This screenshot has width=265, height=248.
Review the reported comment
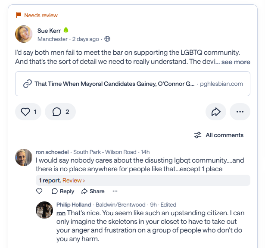click(x=73, y=180)
